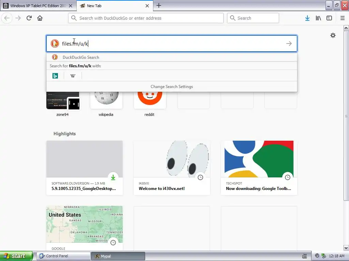Viewport: 349px width, 261px height.
Task: Close the Windows XP Tablet PC tab
Action: click(x=71, y=6)
